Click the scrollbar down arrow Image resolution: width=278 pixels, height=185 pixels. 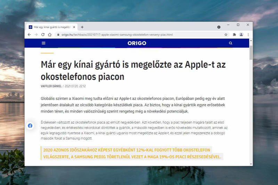251,164
